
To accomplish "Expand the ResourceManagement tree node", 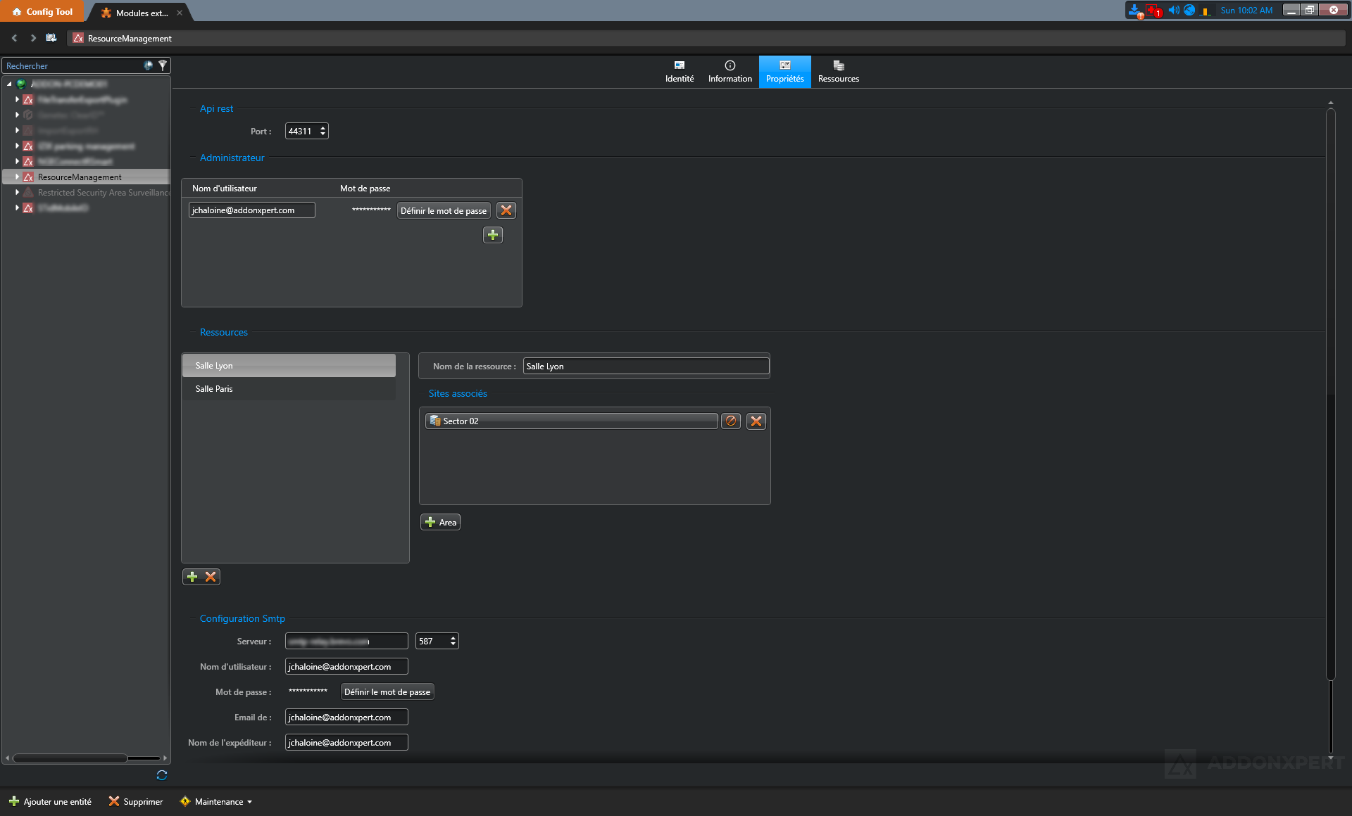I will click(x=17, y=177).
